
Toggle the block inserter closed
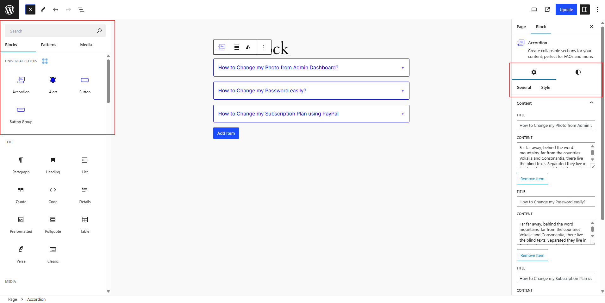point(30,9)
